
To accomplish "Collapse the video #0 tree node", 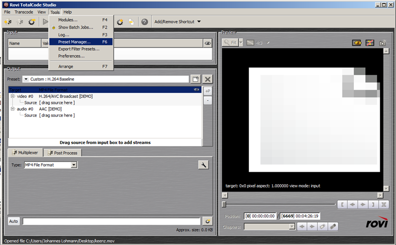I will [x=12, y=96].
